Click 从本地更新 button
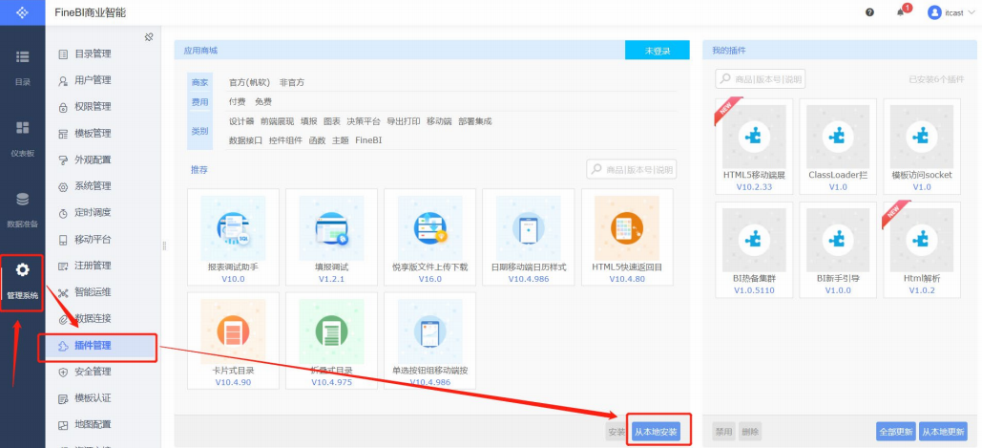Screen dimensions: 982x448 click(943, 432)
